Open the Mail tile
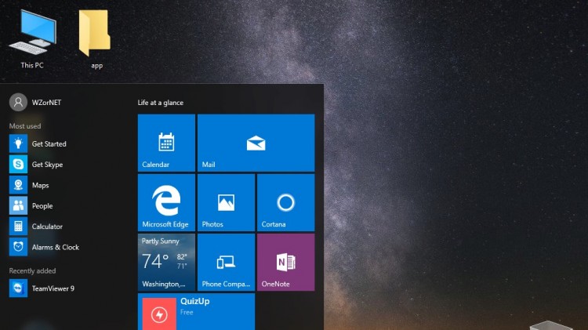Image resolution: width=588 pixels, height=330 pixels. pos(256,143)
